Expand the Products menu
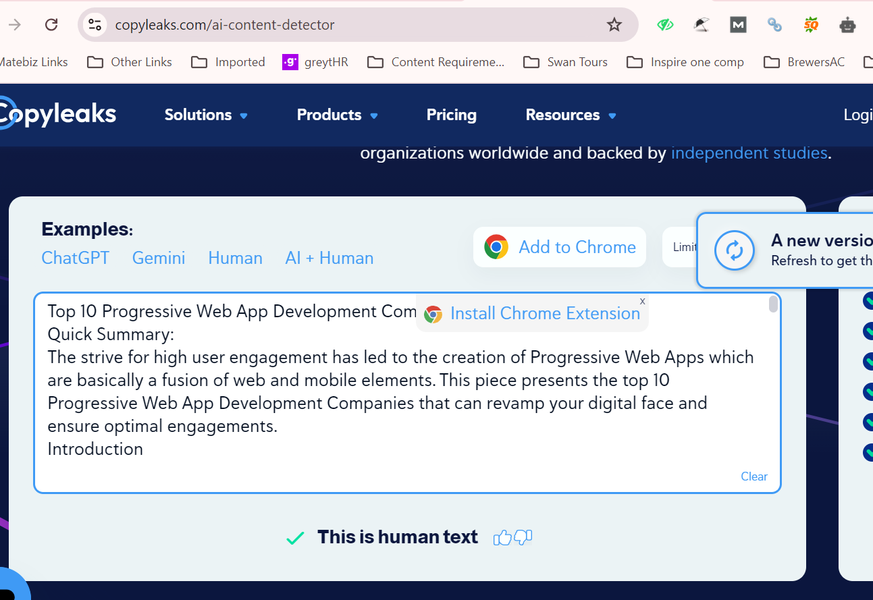 [337, 115]
